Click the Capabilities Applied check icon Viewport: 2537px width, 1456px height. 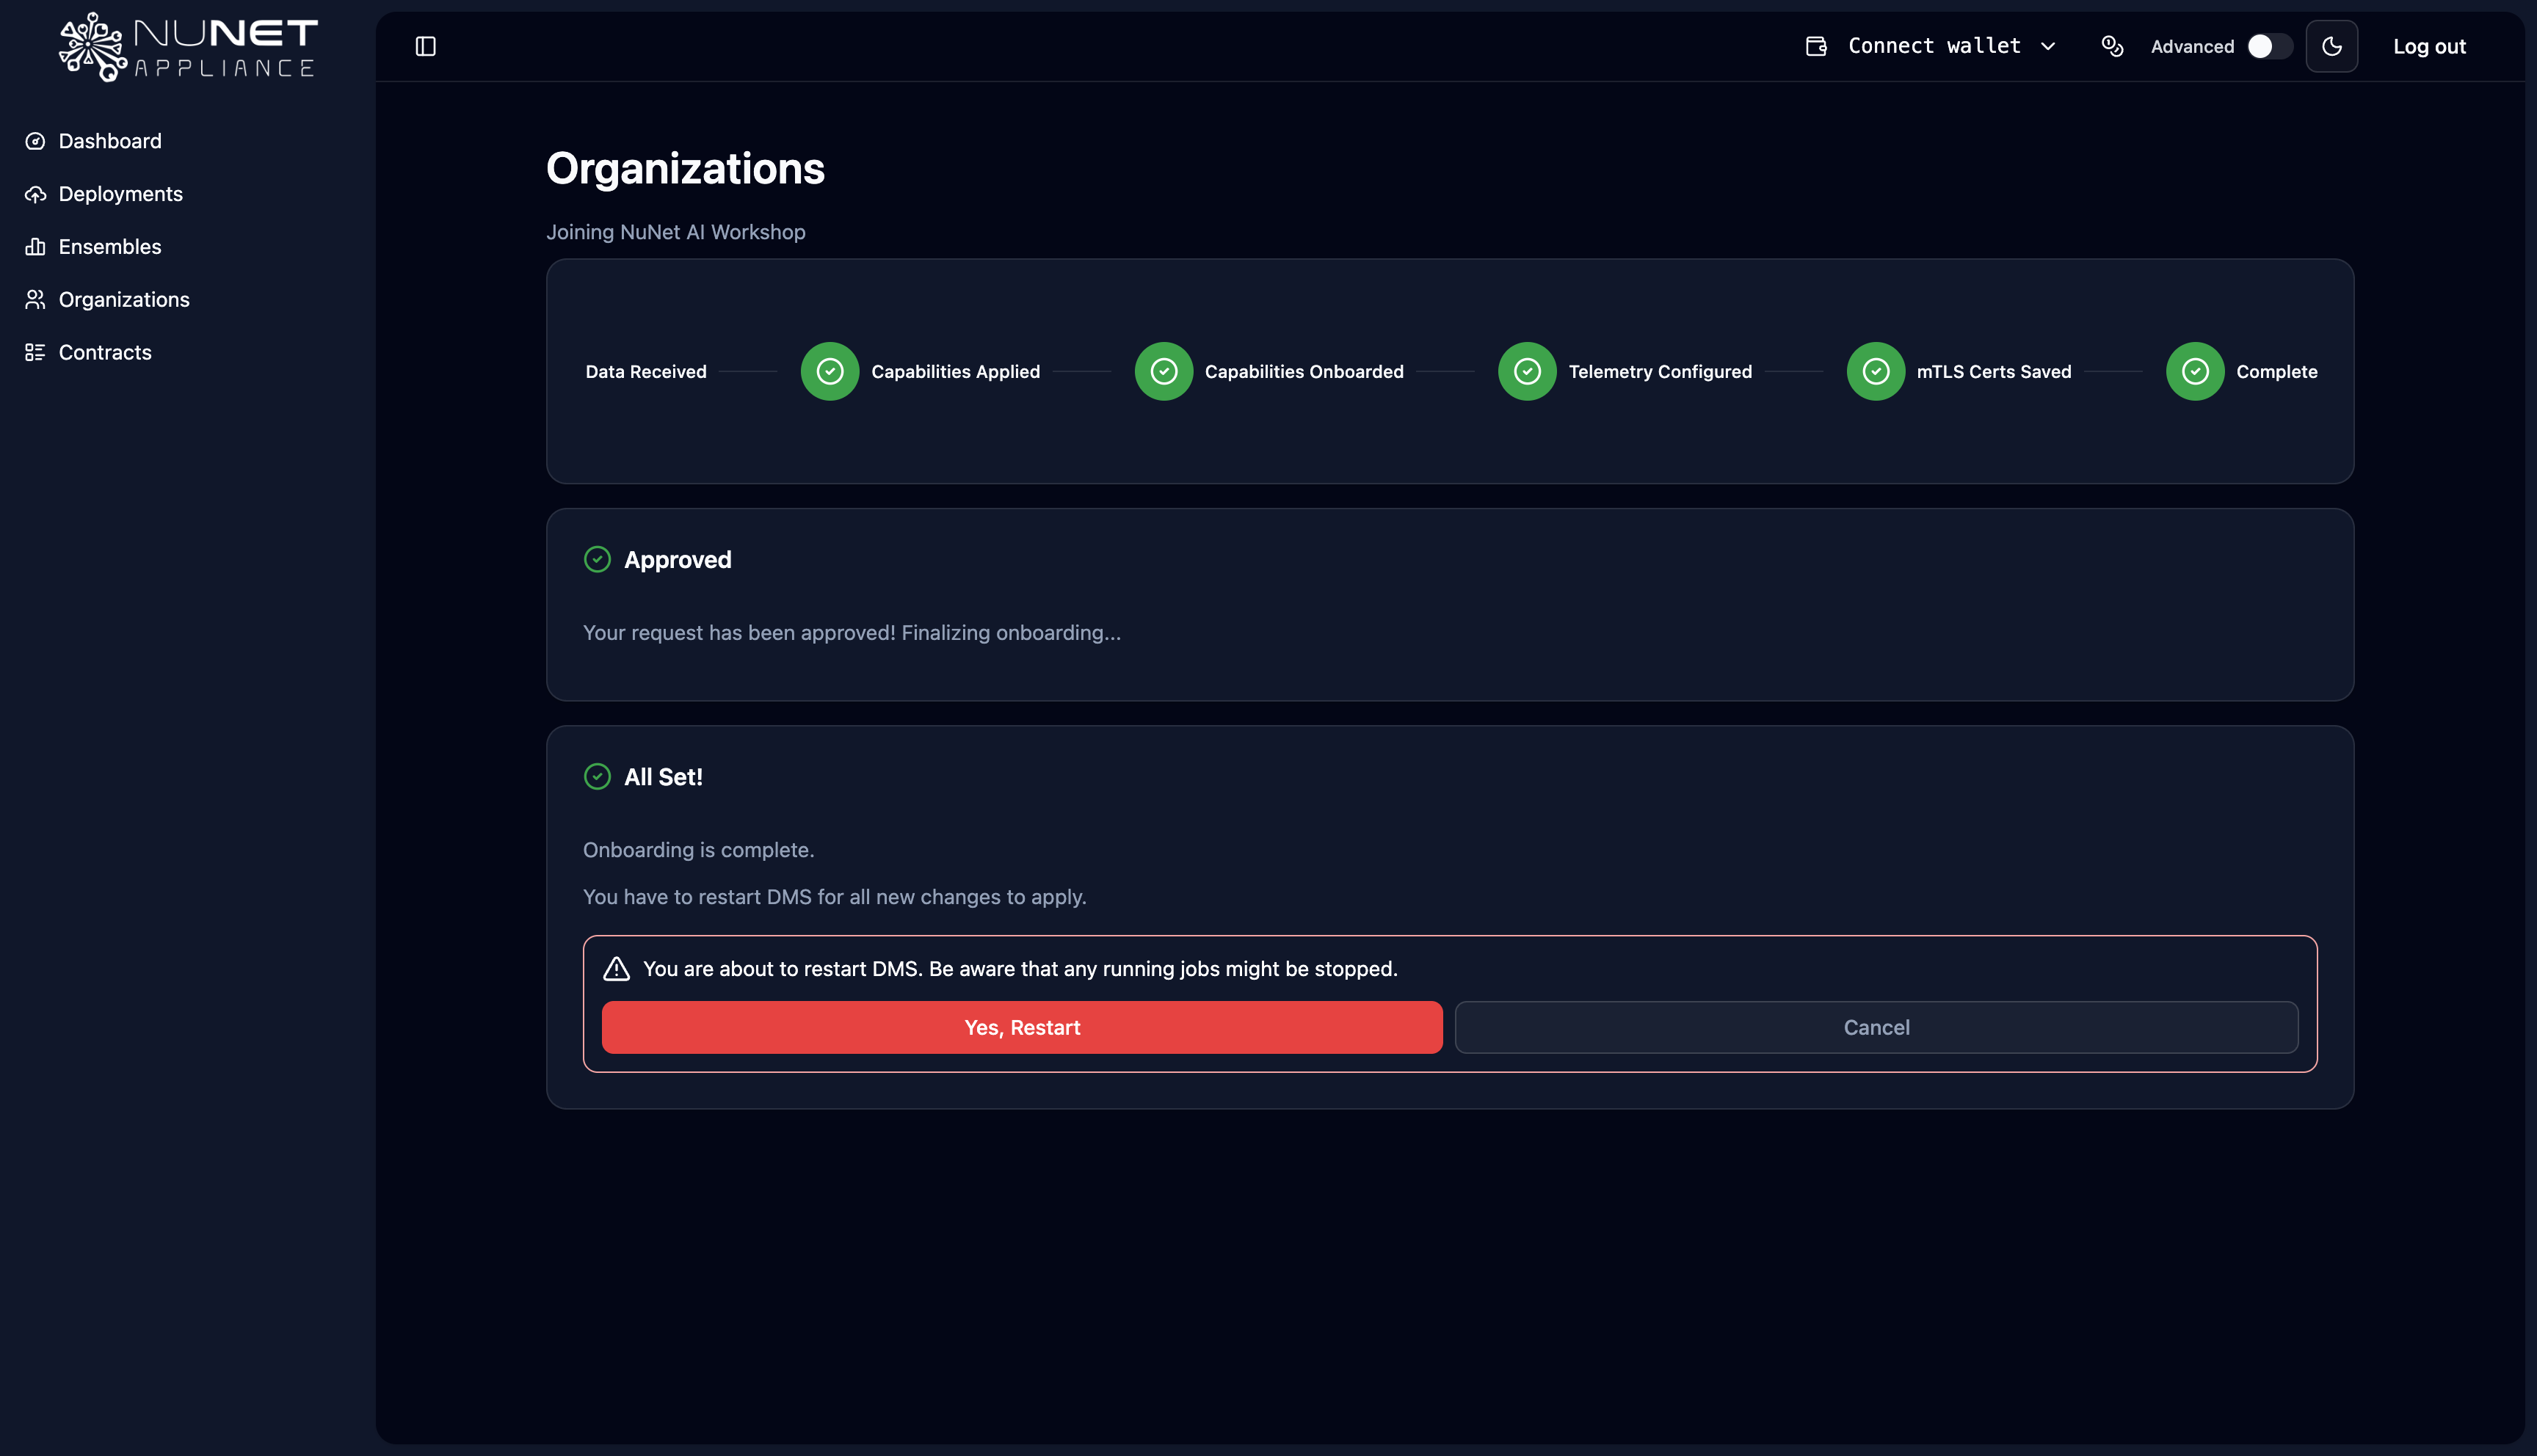(x=829, y=371)
